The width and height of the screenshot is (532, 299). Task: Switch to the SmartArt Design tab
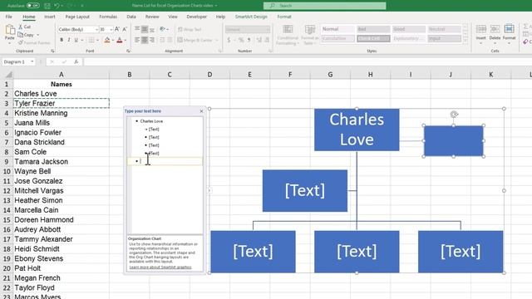251,17
